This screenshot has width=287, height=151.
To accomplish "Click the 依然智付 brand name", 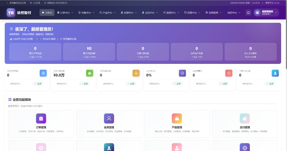I will tap(24, 13).
